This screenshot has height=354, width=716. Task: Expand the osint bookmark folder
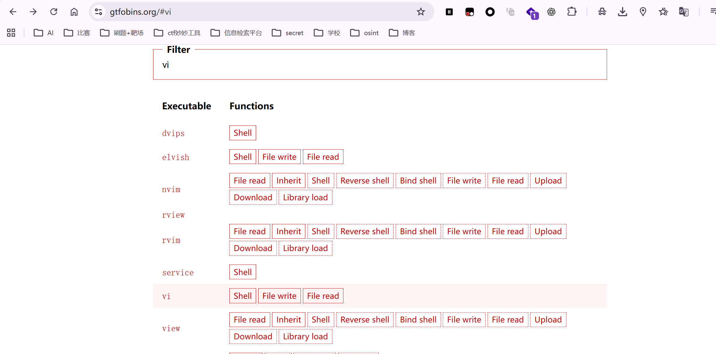pos(364,33)
